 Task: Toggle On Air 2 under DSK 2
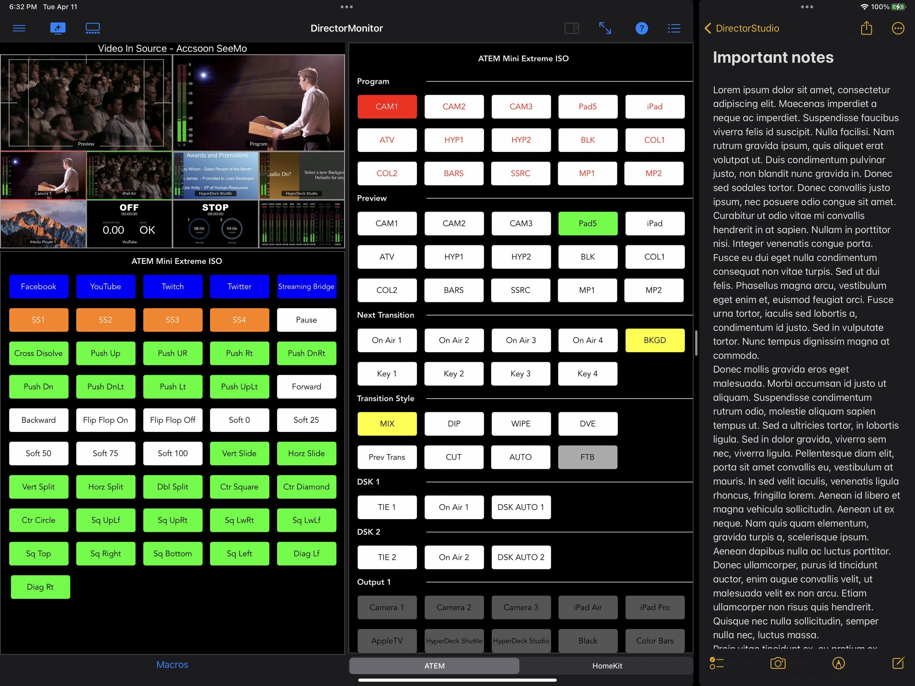click(454, 557)
